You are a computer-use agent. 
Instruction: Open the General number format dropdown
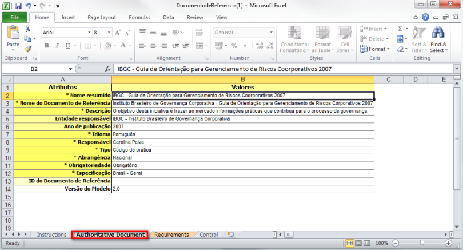271,33
